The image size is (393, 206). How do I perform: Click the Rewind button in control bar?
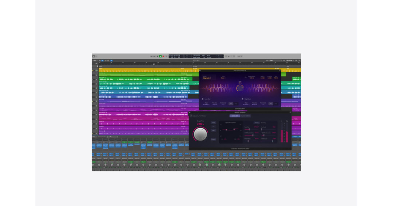[151, 56]
